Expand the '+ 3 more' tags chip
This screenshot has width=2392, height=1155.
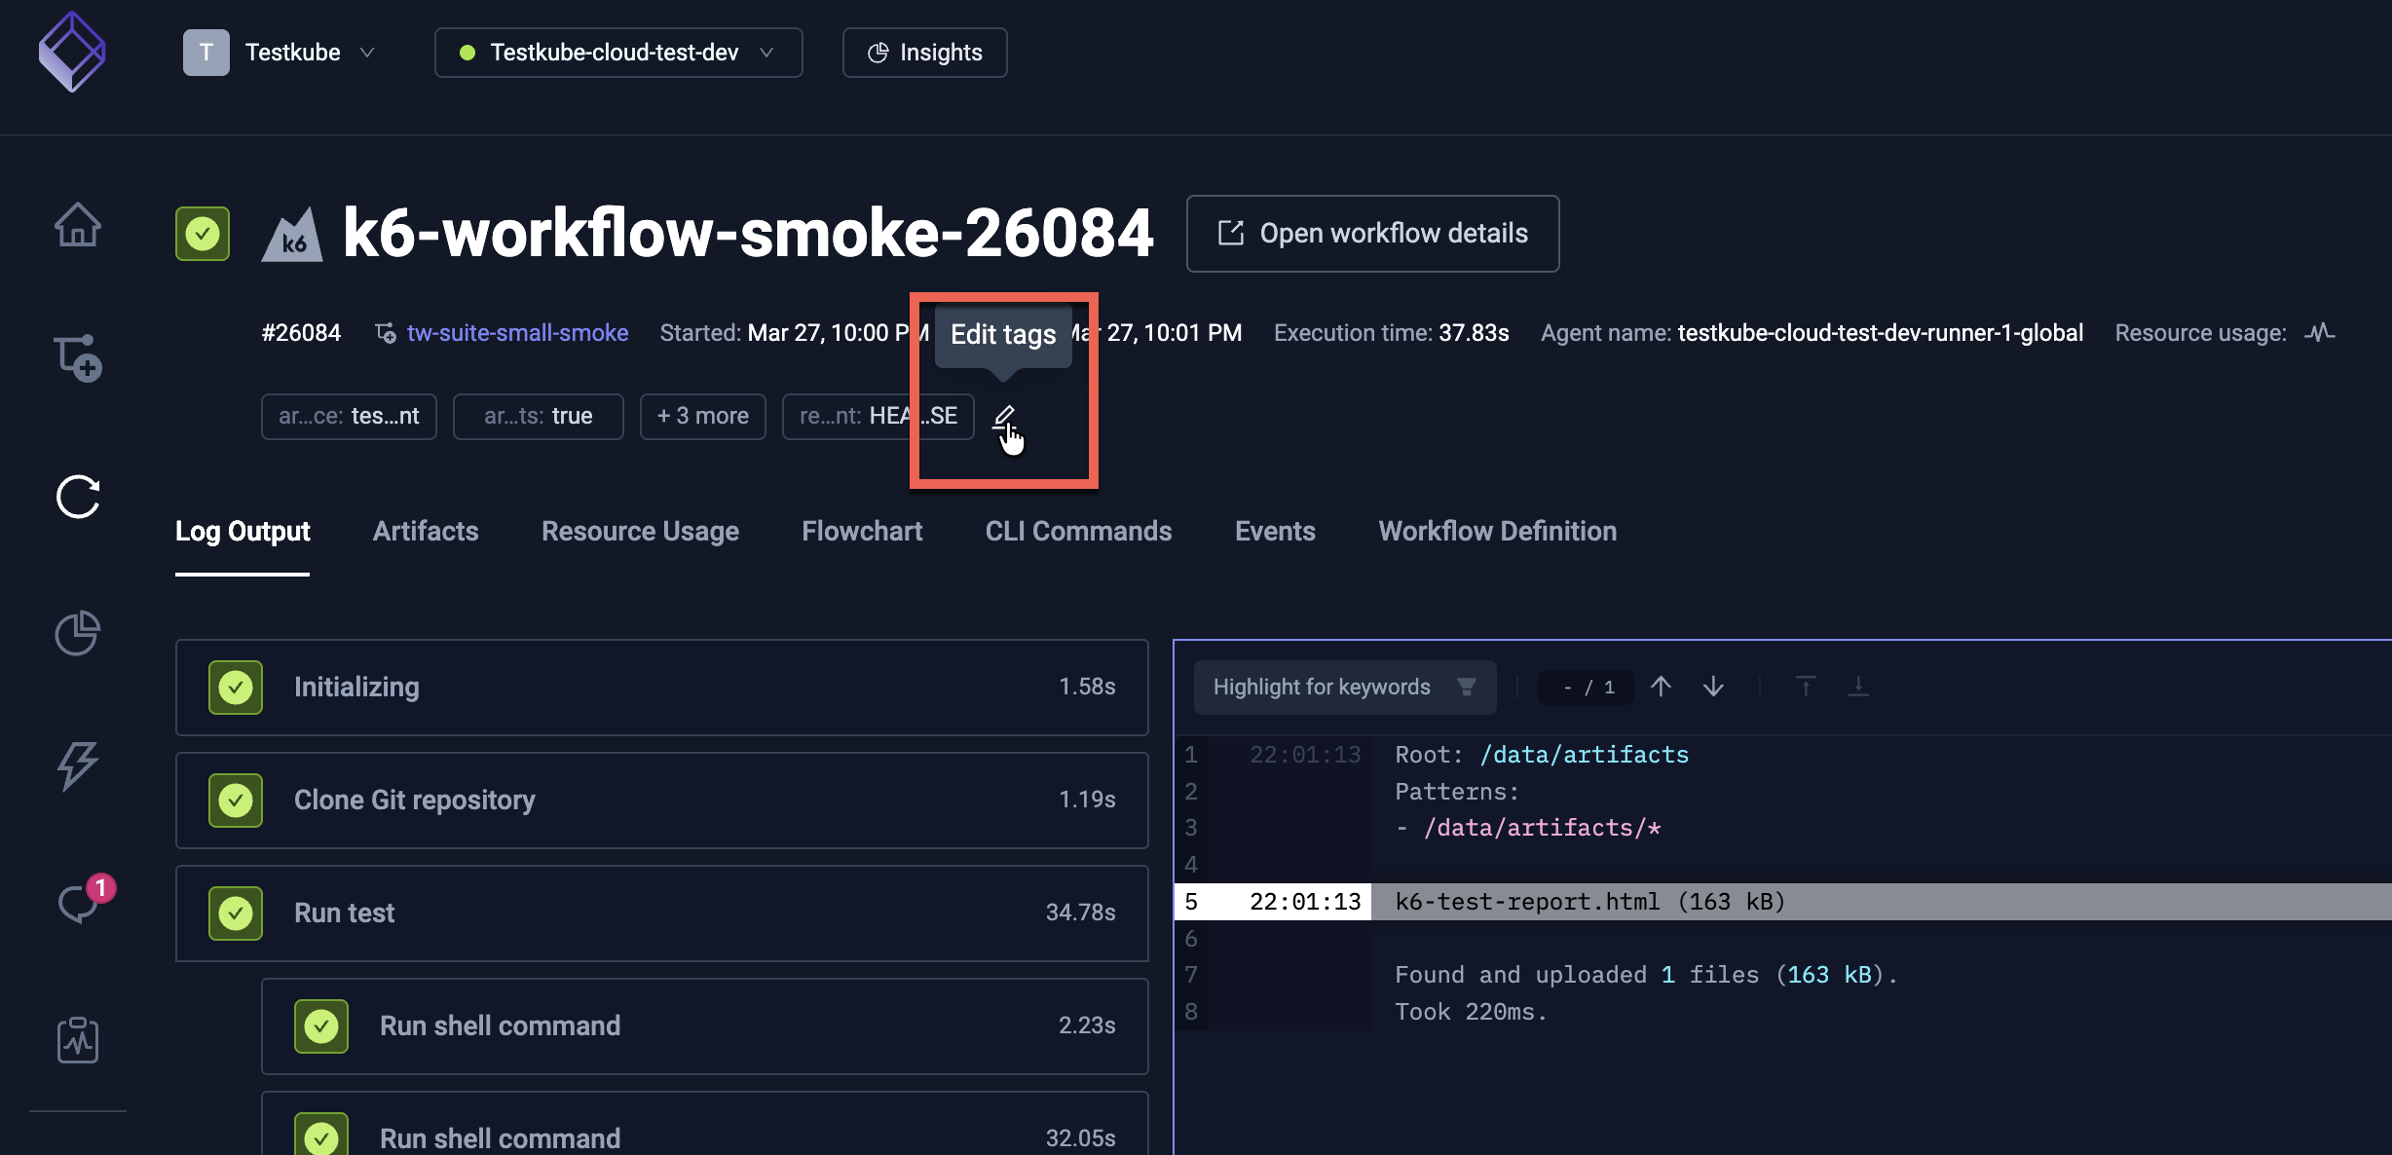click(702, 417)
